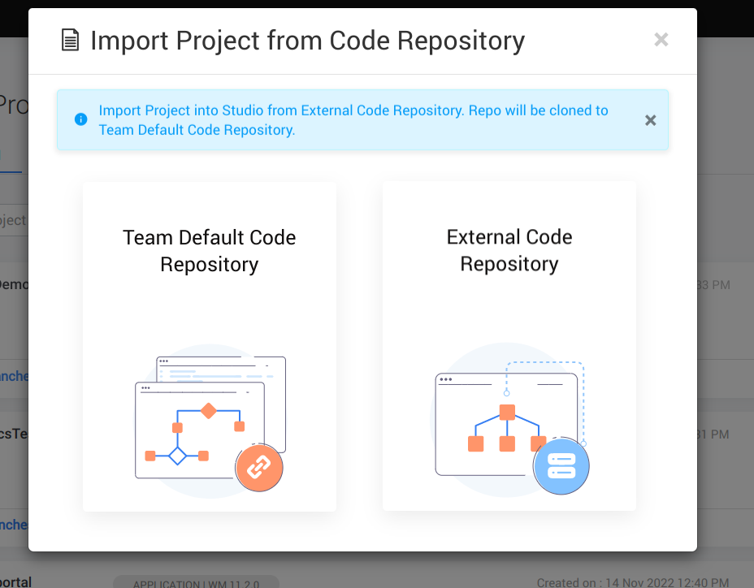The image size is (754, 588).
Task: Click the info icon in the blue banner
Action: 80,119
